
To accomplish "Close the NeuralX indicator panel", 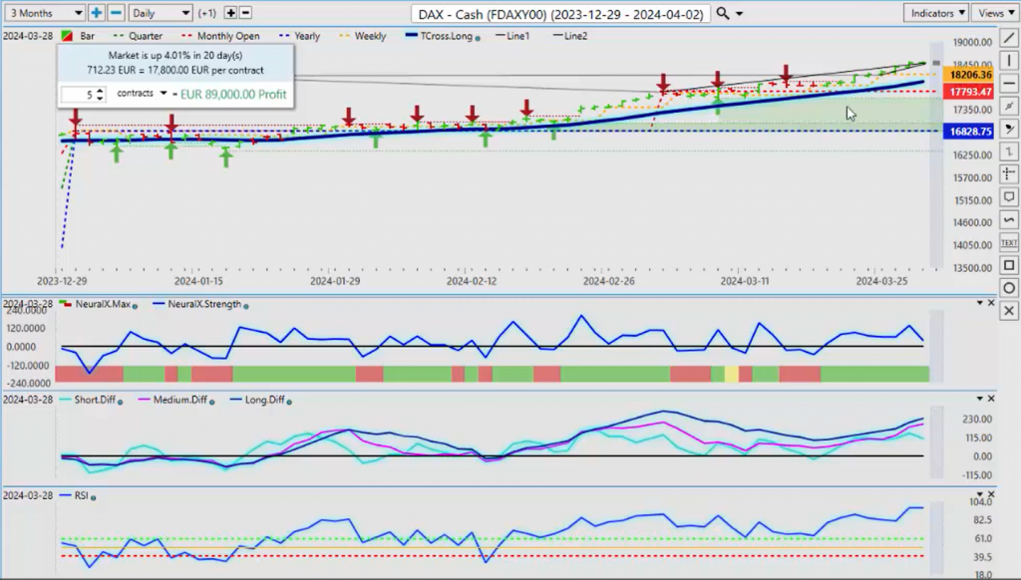I will (x=991, y=303).
